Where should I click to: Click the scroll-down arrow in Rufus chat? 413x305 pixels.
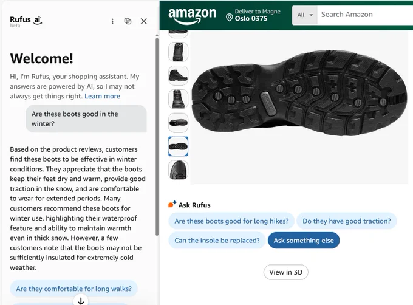click(81, 300)
